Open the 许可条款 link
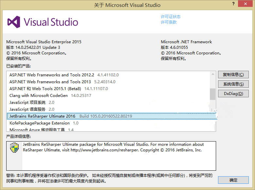 169,22
